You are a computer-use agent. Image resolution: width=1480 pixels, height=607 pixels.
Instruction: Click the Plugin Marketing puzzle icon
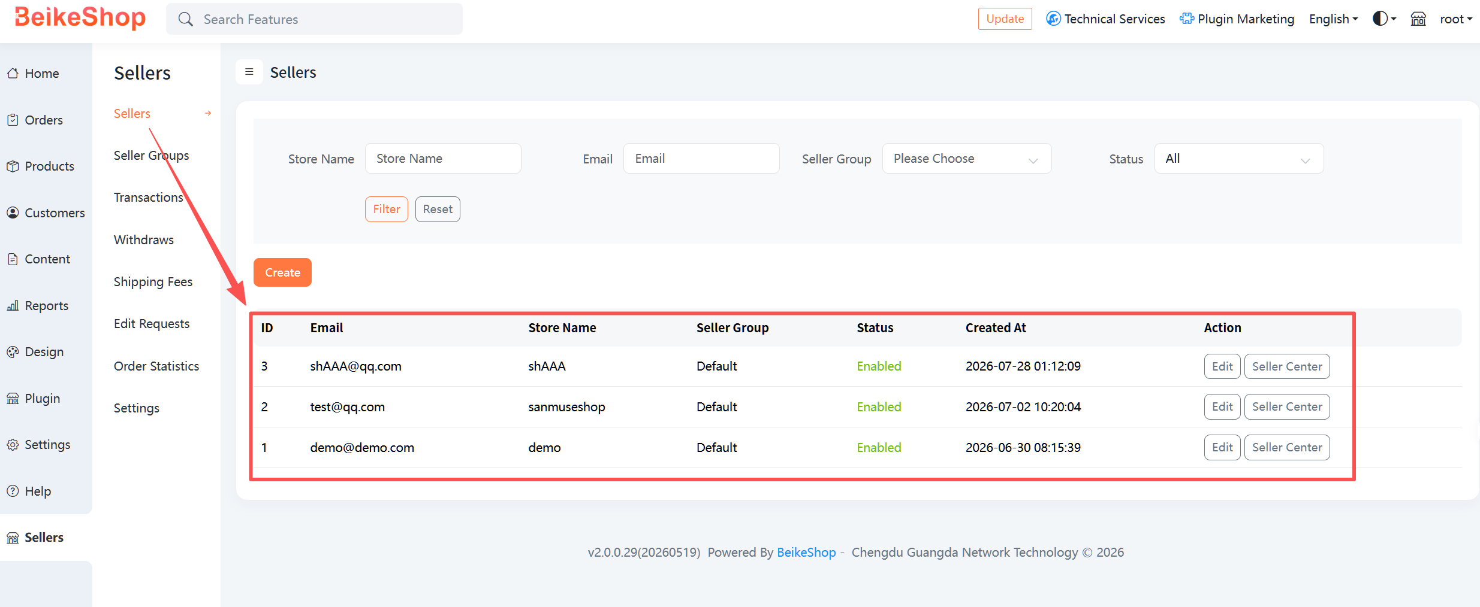tap(1187, 19)
